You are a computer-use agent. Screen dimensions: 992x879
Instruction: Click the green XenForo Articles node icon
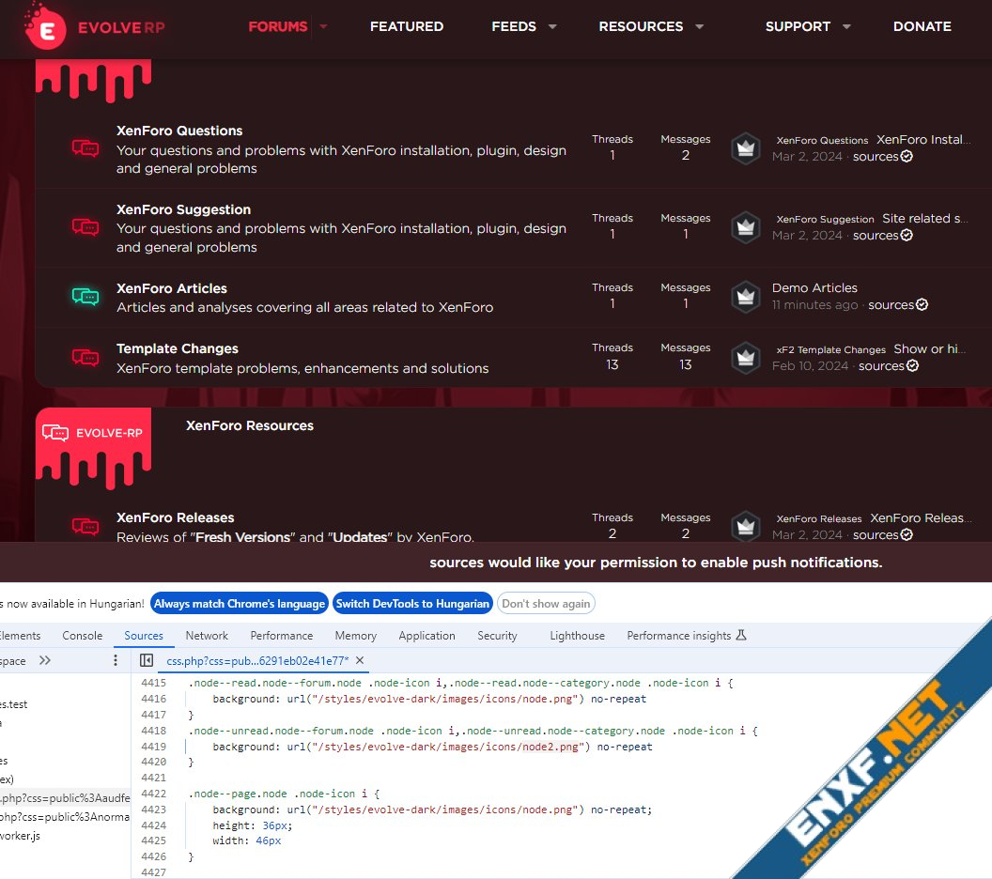pos(85,297)
